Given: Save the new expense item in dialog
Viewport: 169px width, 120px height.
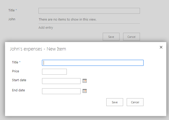Looking at the screenshot, I should [115, 102].
